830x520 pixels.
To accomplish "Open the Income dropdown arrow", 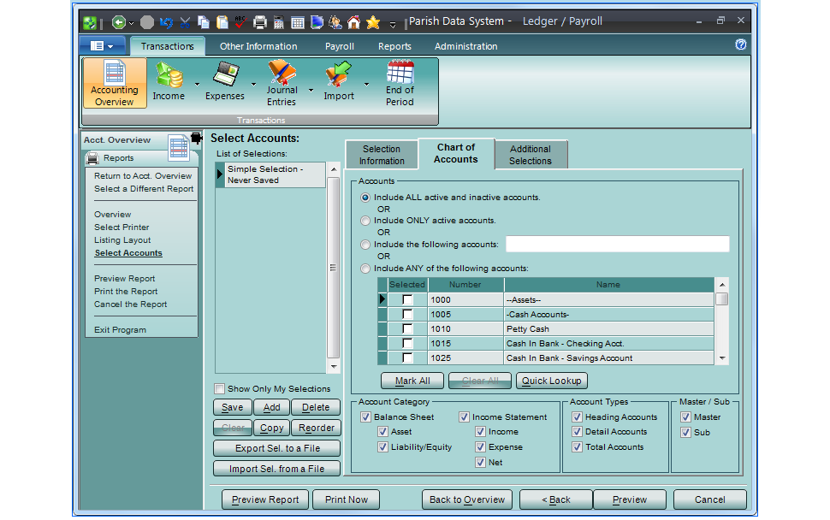I will 197,84.
